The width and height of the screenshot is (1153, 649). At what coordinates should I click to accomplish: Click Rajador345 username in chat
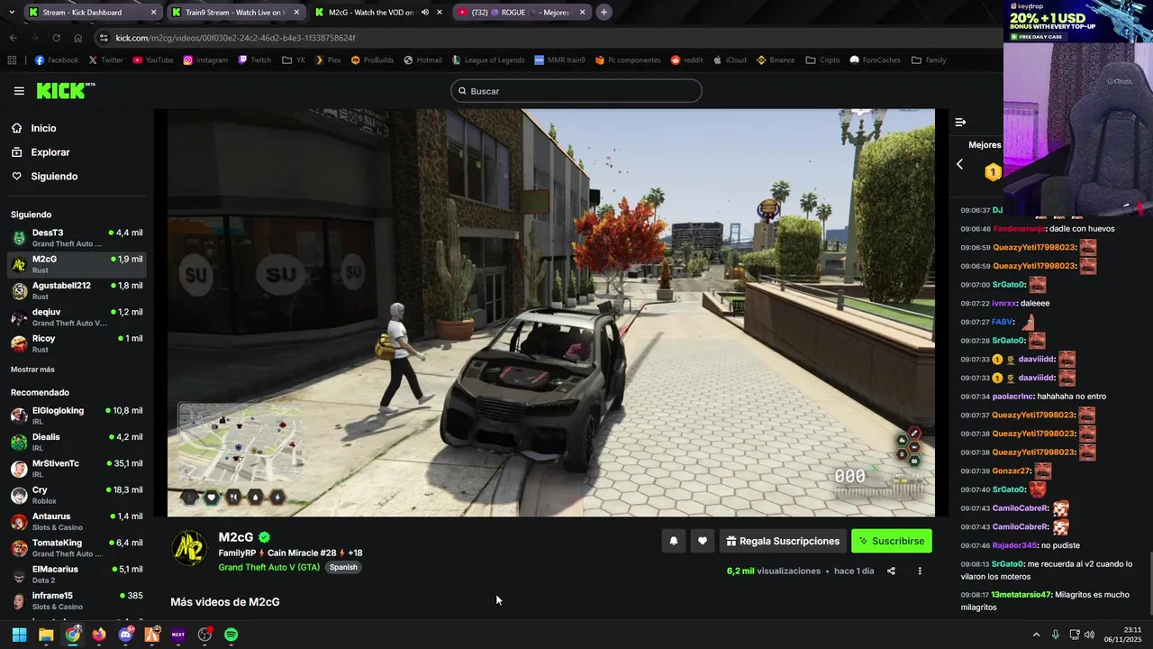coord(1014,545)
